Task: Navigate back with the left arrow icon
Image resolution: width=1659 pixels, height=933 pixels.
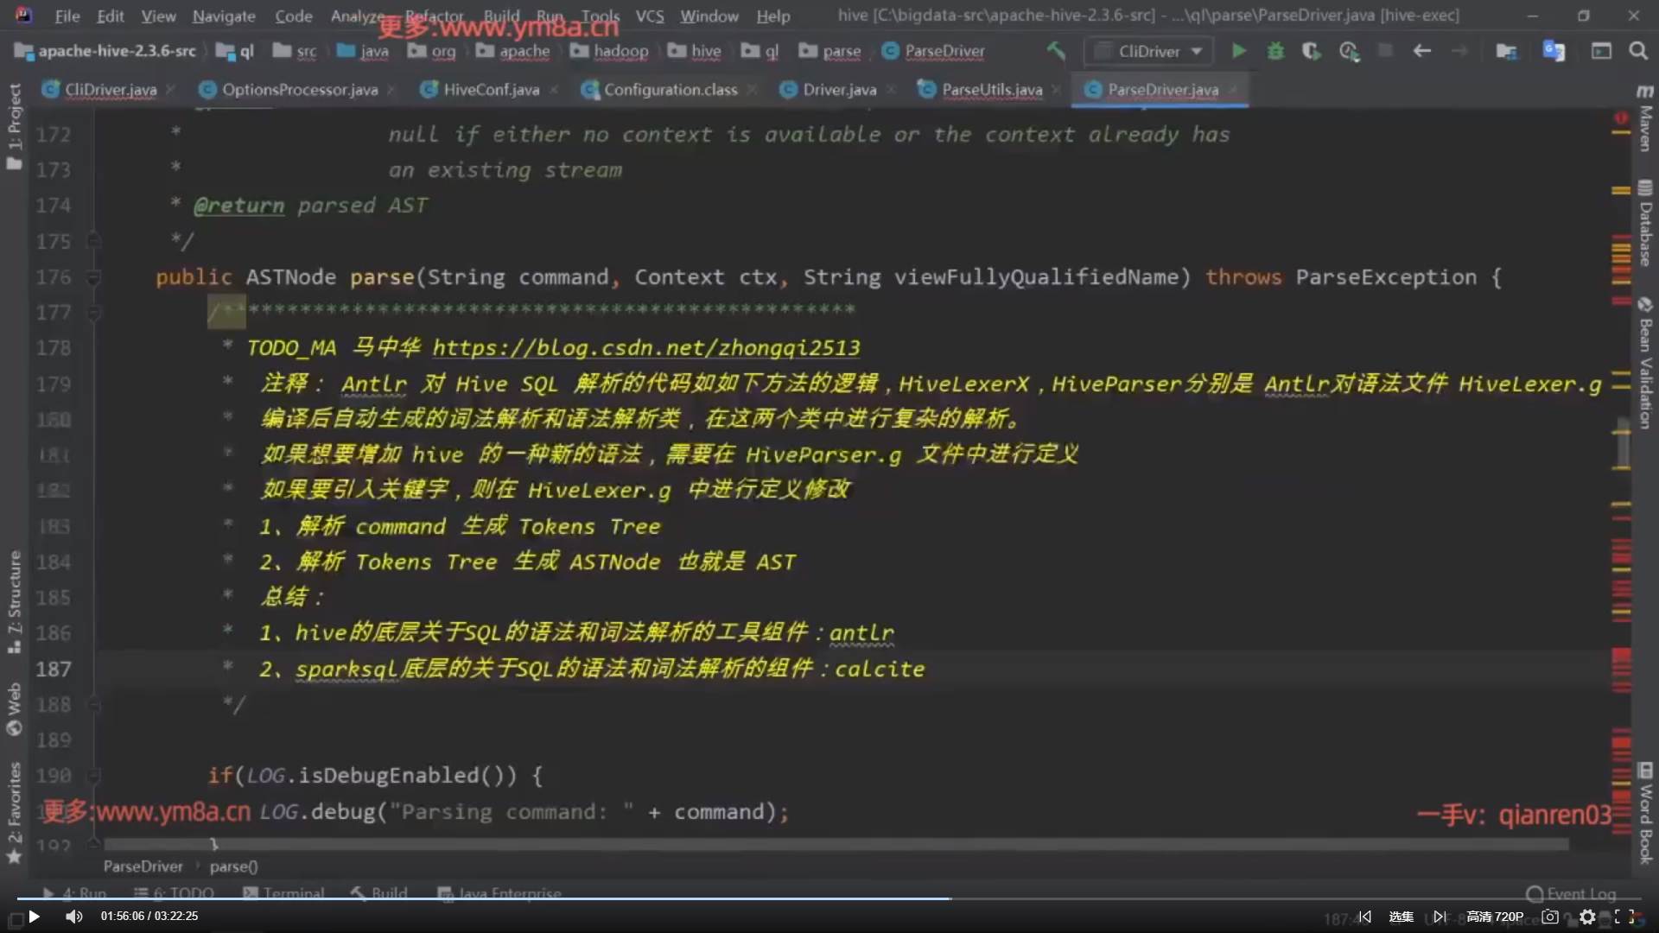Action: tap(1421, 51)
